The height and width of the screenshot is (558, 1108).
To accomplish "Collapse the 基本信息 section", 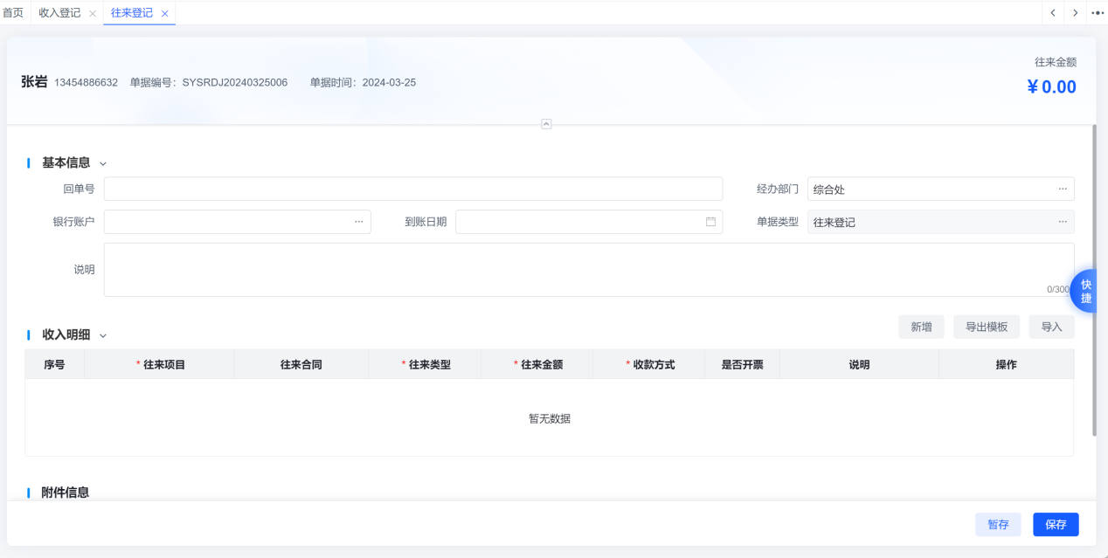I will coord(103,163).
